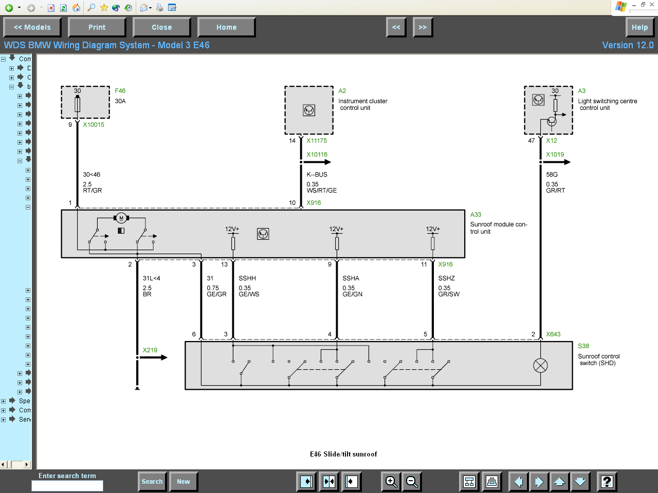Click the Print button in header
Image resolution: width=658 pixels, height=493 pixels.
click(x=97, y=27)
